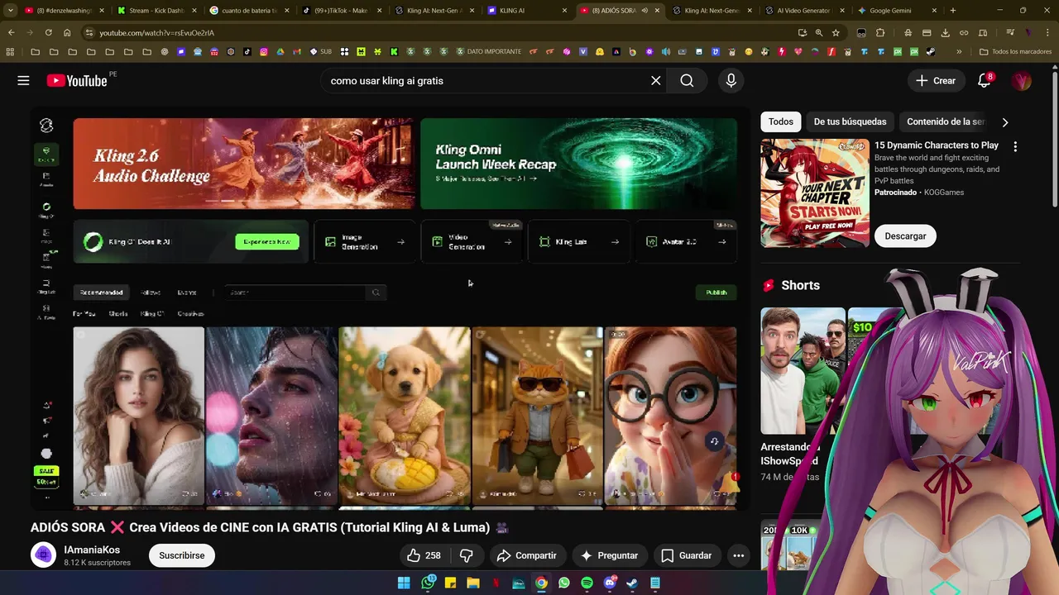Click the page scrollbar thumb
Image resolution: width=1059 pixels, height=595 pixels.
(x=1054, y=140)
